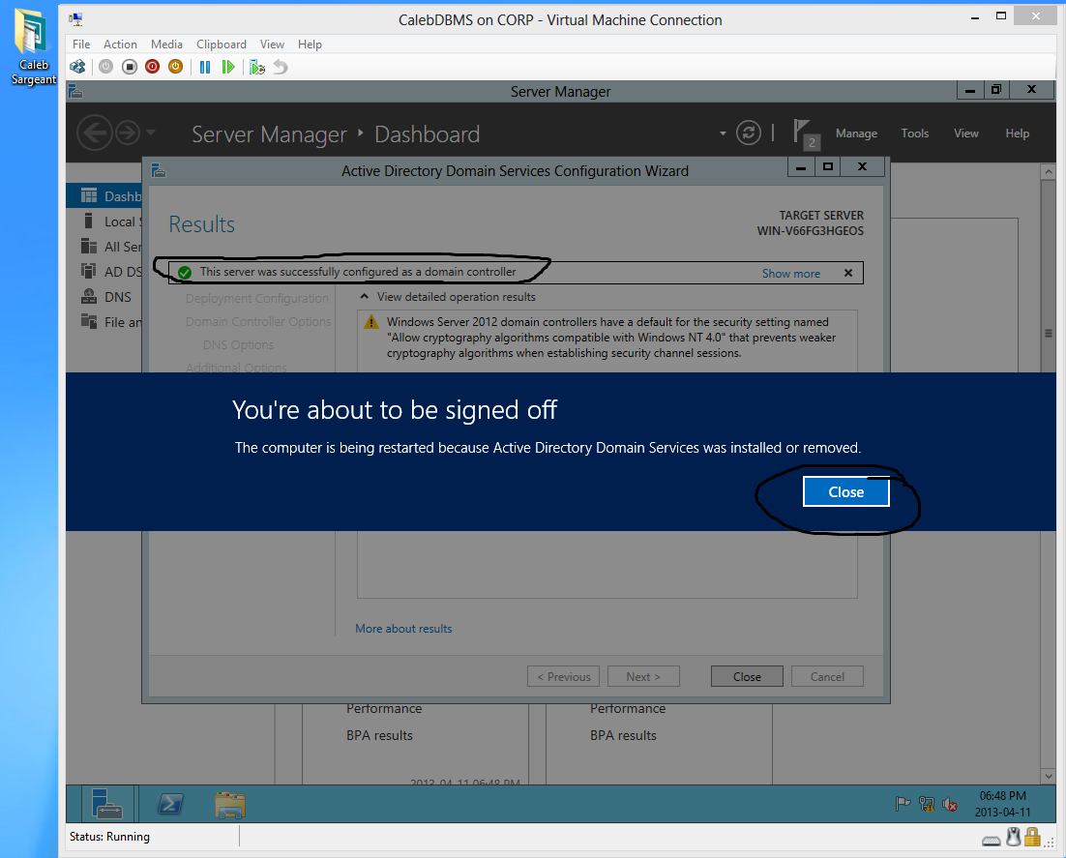The image size is (1066, 858).
Task: Click the lock icon in the status bar
Action: (x=1032, y=837)
